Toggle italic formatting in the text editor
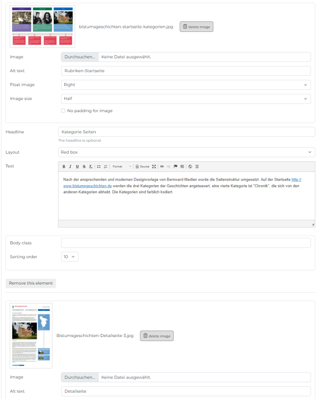 71,166
